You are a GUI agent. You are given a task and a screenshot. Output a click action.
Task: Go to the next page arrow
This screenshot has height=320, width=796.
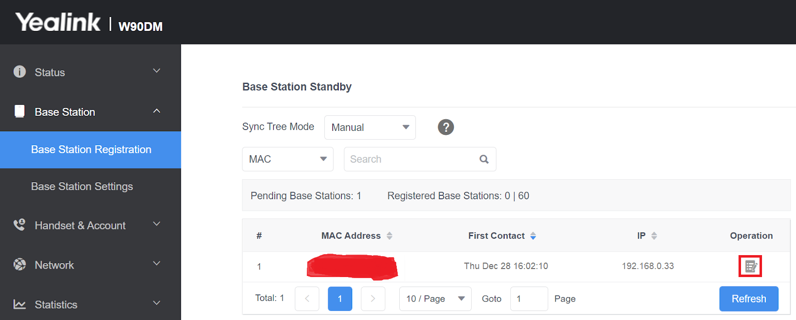pyautogui.click(x=373, y=299)
